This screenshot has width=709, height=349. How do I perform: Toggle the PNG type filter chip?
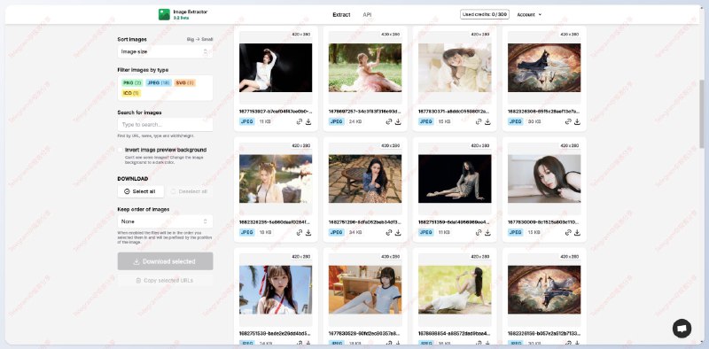132,82
